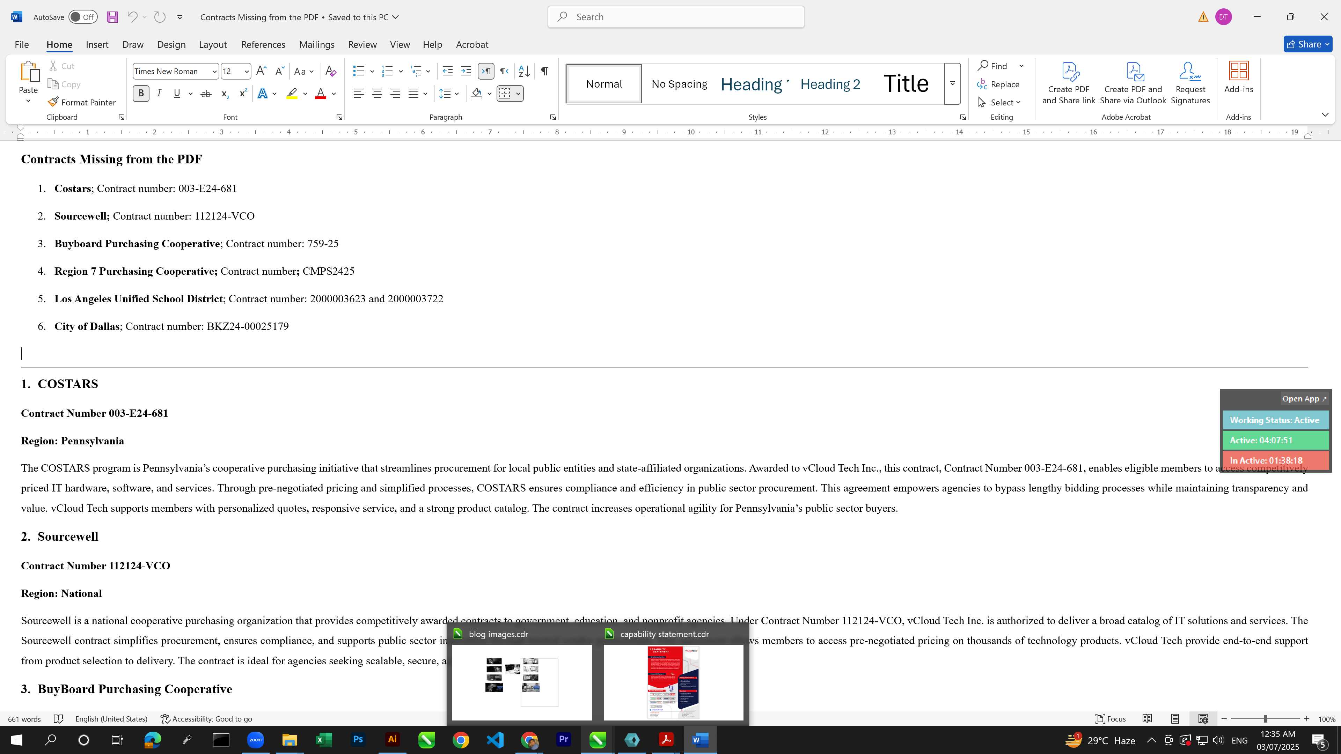Clear all formatting icon
Viewport: 1341px width, 754px height.
tap(331, 71)
